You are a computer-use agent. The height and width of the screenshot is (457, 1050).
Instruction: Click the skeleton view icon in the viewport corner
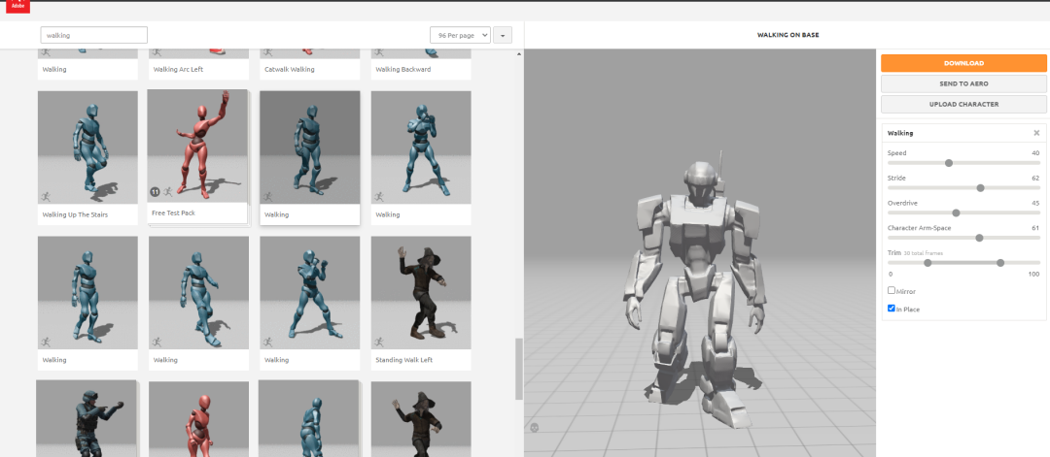click(534, 427)
